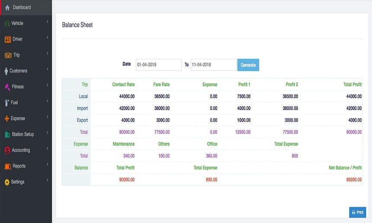Select total Profit 1 value 12500.00

243,132
